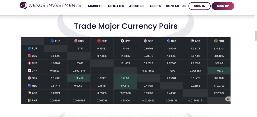Click the PKR flag in row header
The width and height of the screenshot is (257, 117).
[x=30, y=100]
